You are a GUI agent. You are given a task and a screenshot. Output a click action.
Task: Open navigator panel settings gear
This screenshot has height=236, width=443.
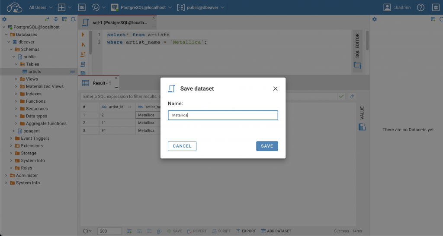pos(4,19)
